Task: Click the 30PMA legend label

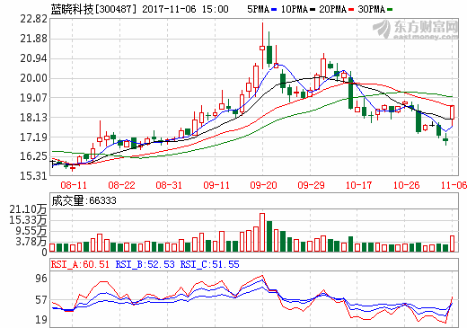Action: [372, 9]
